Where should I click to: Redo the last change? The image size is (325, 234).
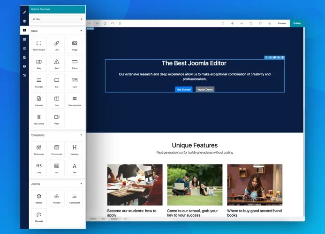[x=260, y=23]
